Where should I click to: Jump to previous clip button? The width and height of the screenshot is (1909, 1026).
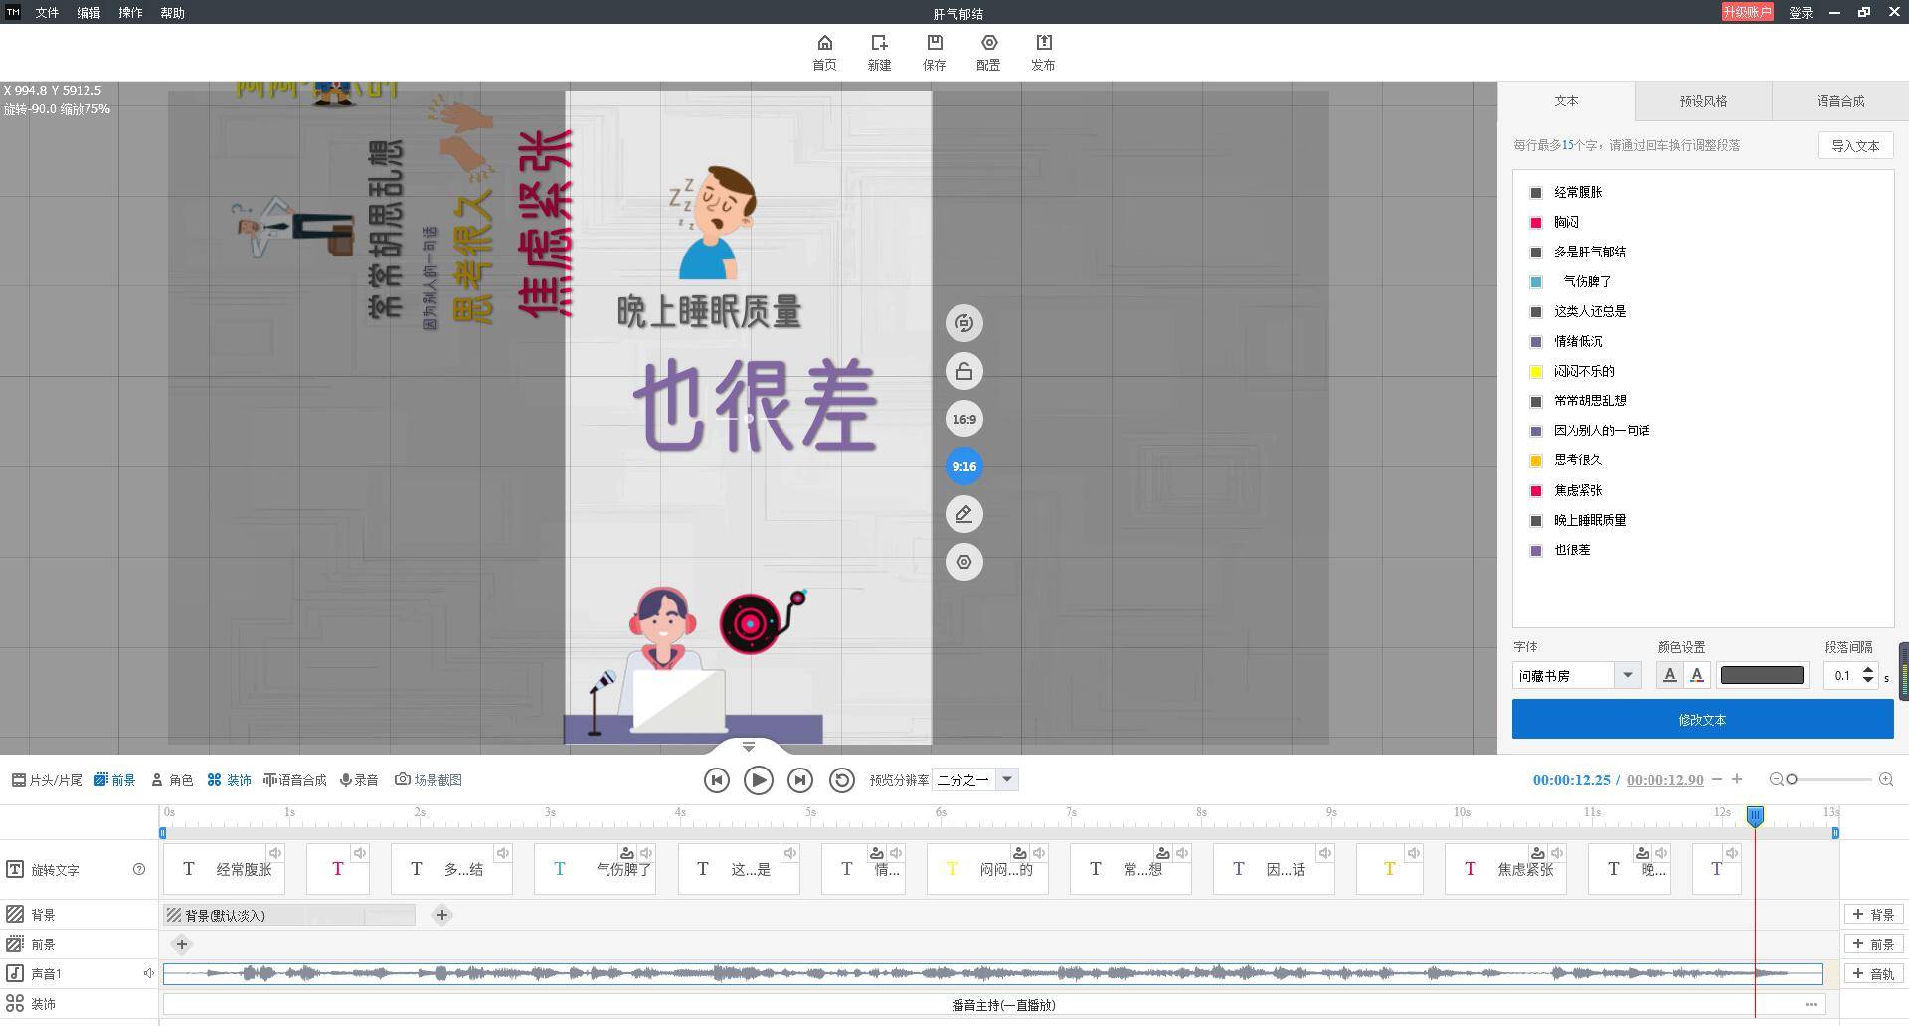click(x=716, y=780)
